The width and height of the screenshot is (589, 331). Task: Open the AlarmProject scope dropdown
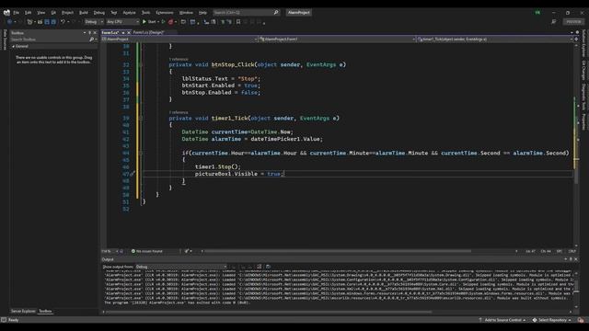tap(179, 39)
